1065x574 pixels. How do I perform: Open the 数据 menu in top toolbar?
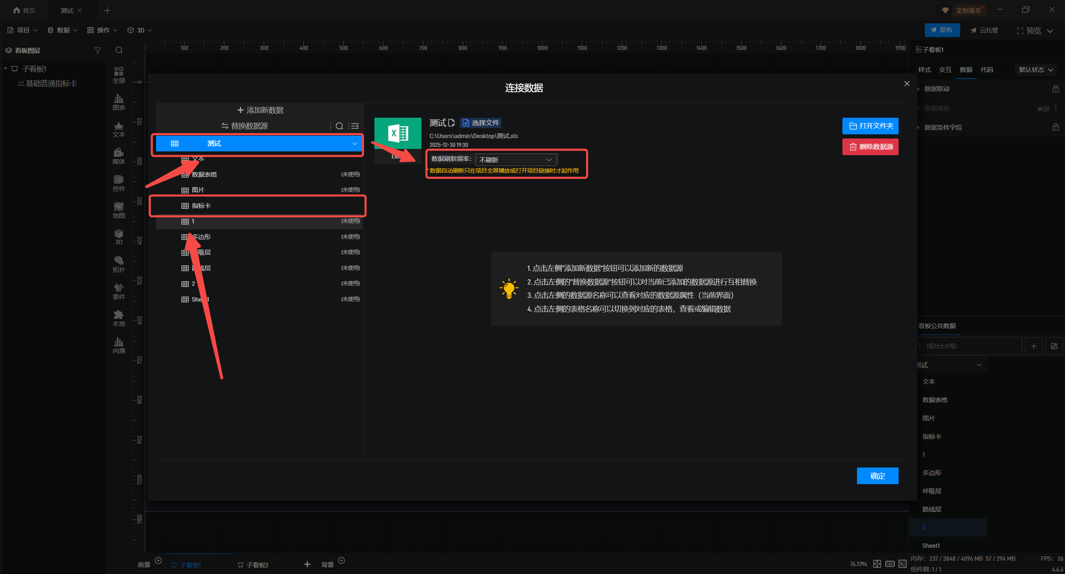pos(63,30)
